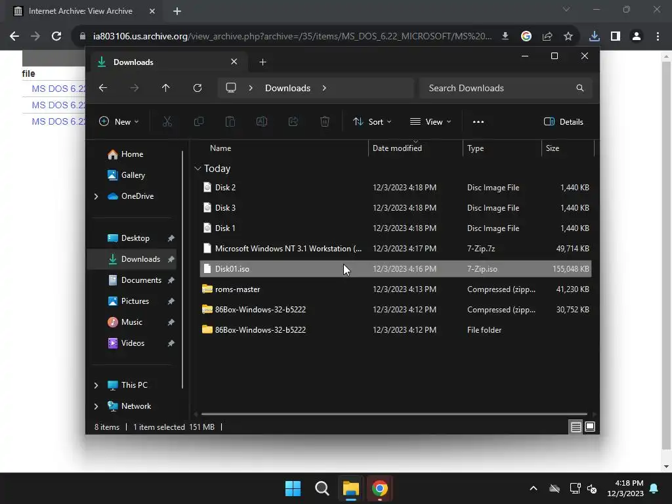
Task: Open the See more ellipsis menu
Action: click(x=478, y=121)
